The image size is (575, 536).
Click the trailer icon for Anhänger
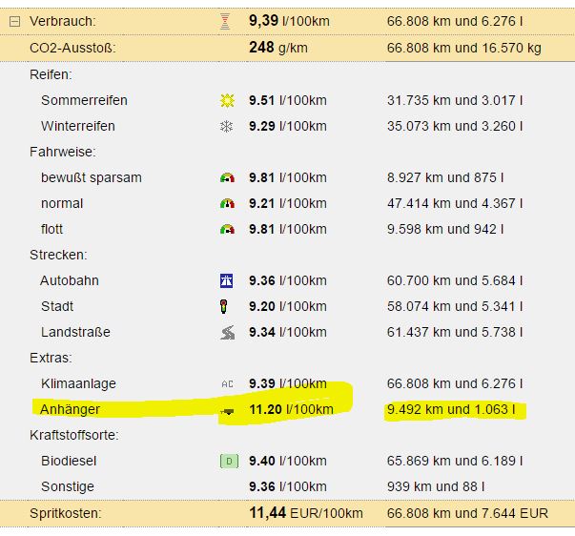tap(226, 410)
